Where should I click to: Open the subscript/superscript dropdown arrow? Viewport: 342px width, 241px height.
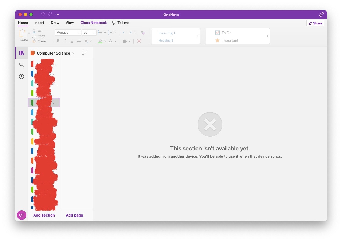click(x=91, y=41)
